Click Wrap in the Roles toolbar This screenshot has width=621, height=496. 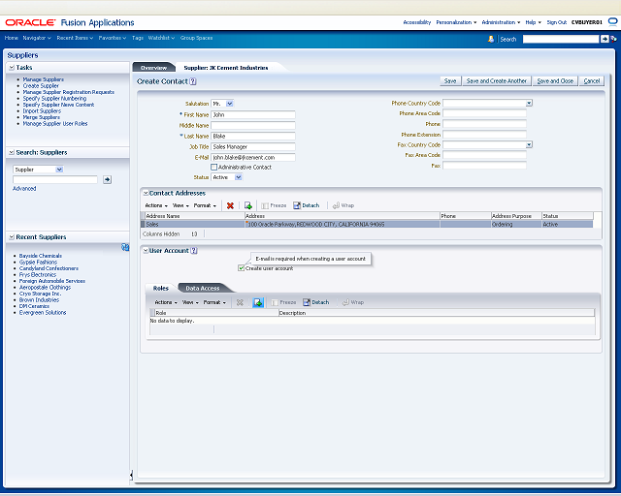tap(353, 302)
